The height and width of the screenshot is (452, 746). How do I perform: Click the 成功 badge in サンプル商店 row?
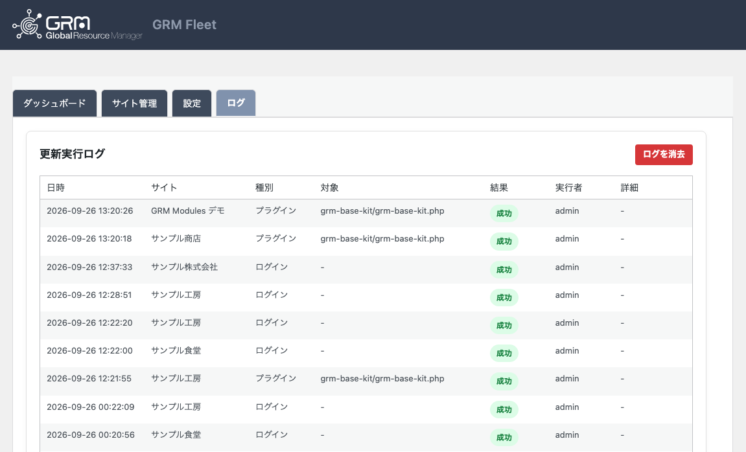click(504, 242)
